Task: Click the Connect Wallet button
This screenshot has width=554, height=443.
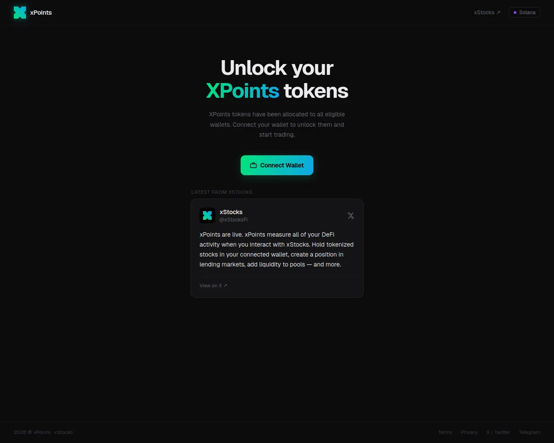Action: click(277, 165)
